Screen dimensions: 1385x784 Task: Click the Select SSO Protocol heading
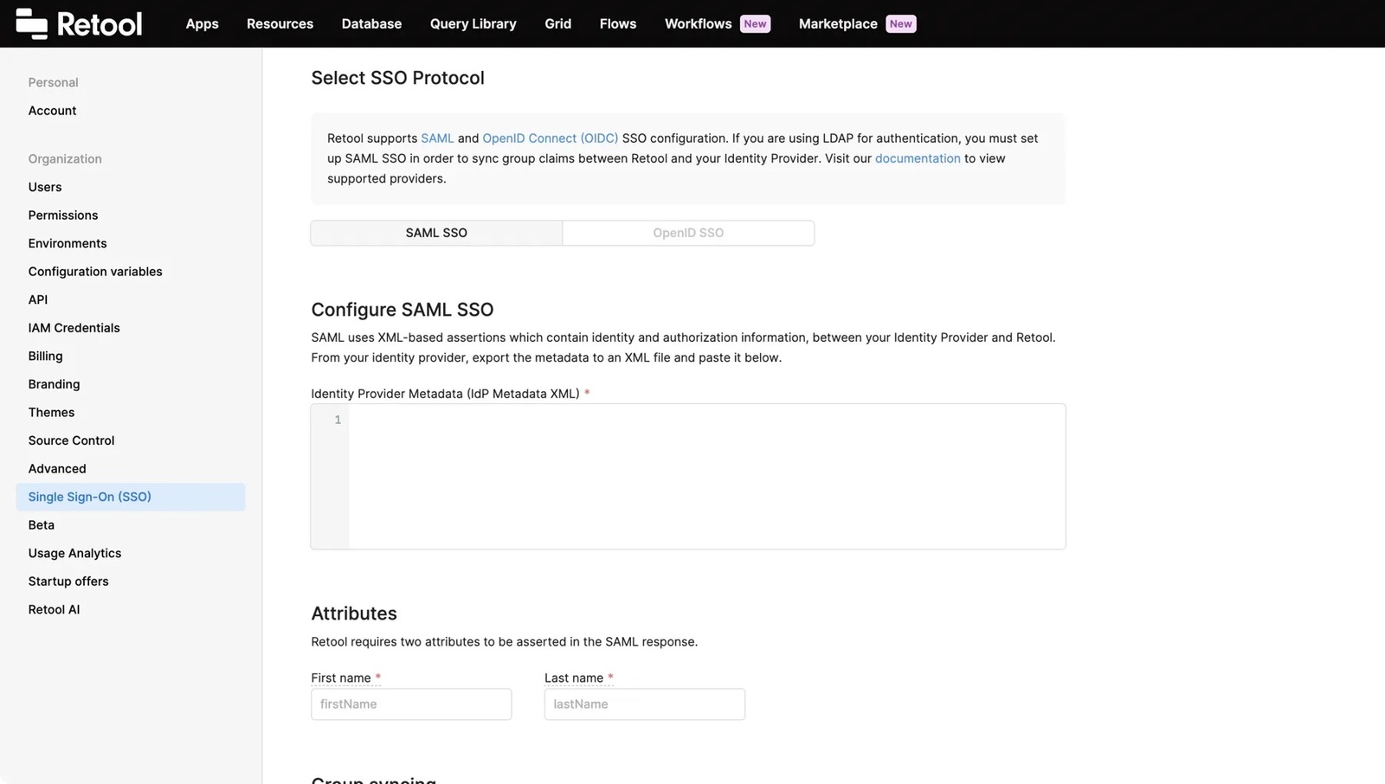pos(397,78)
